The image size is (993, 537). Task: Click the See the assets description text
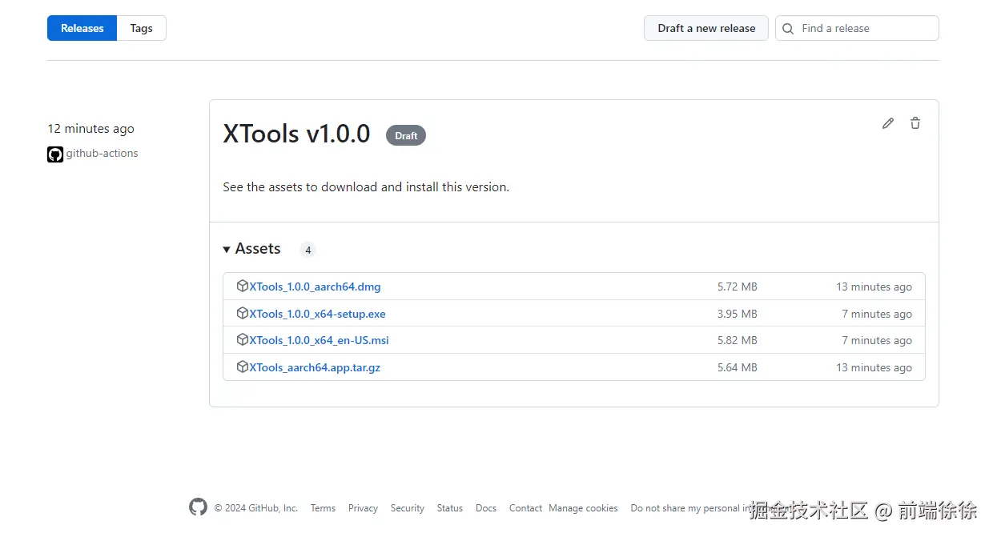[x=366, y=187]
